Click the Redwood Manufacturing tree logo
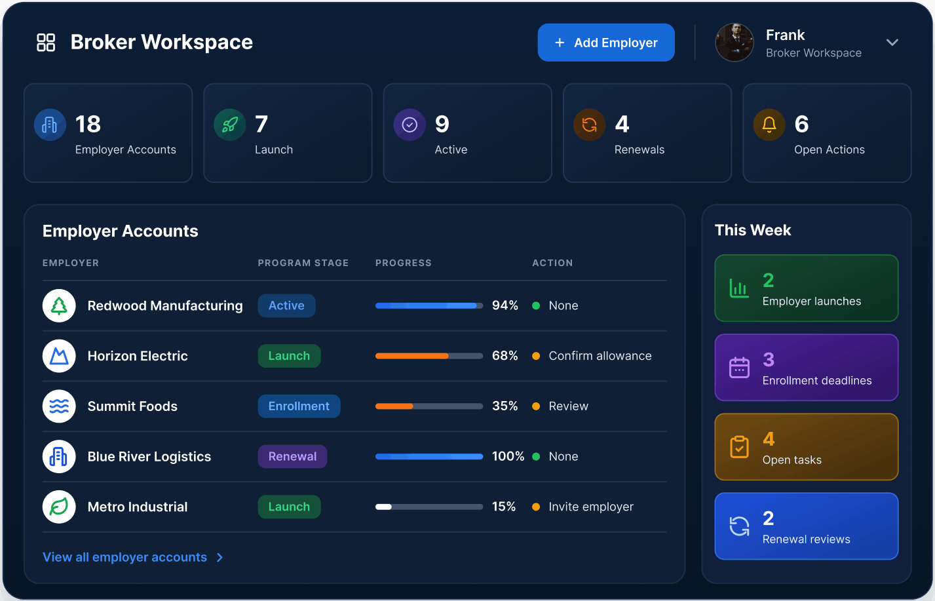Viewport: 935px width, 601px height. pyautogui.click(x=59, y=306)
